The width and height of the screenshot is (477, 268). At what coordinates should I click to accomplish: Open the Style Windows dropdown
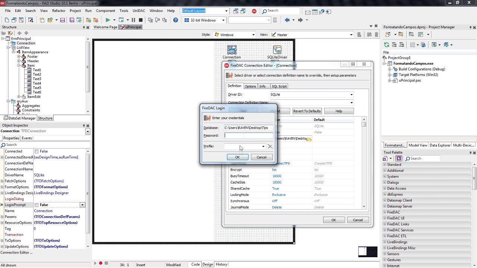[253, 35]
